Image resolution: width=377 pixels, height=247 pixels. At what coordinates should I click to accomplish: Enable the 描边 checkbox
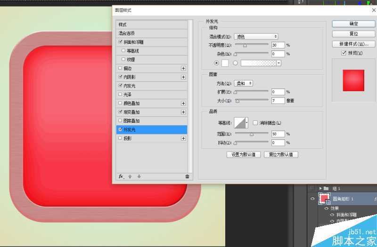click(120, 68)
